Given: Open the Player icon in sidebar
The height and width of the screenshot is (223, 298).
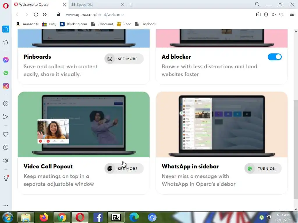Looking at the screenshot, I should pyautogui.click(x=6, y=104).
